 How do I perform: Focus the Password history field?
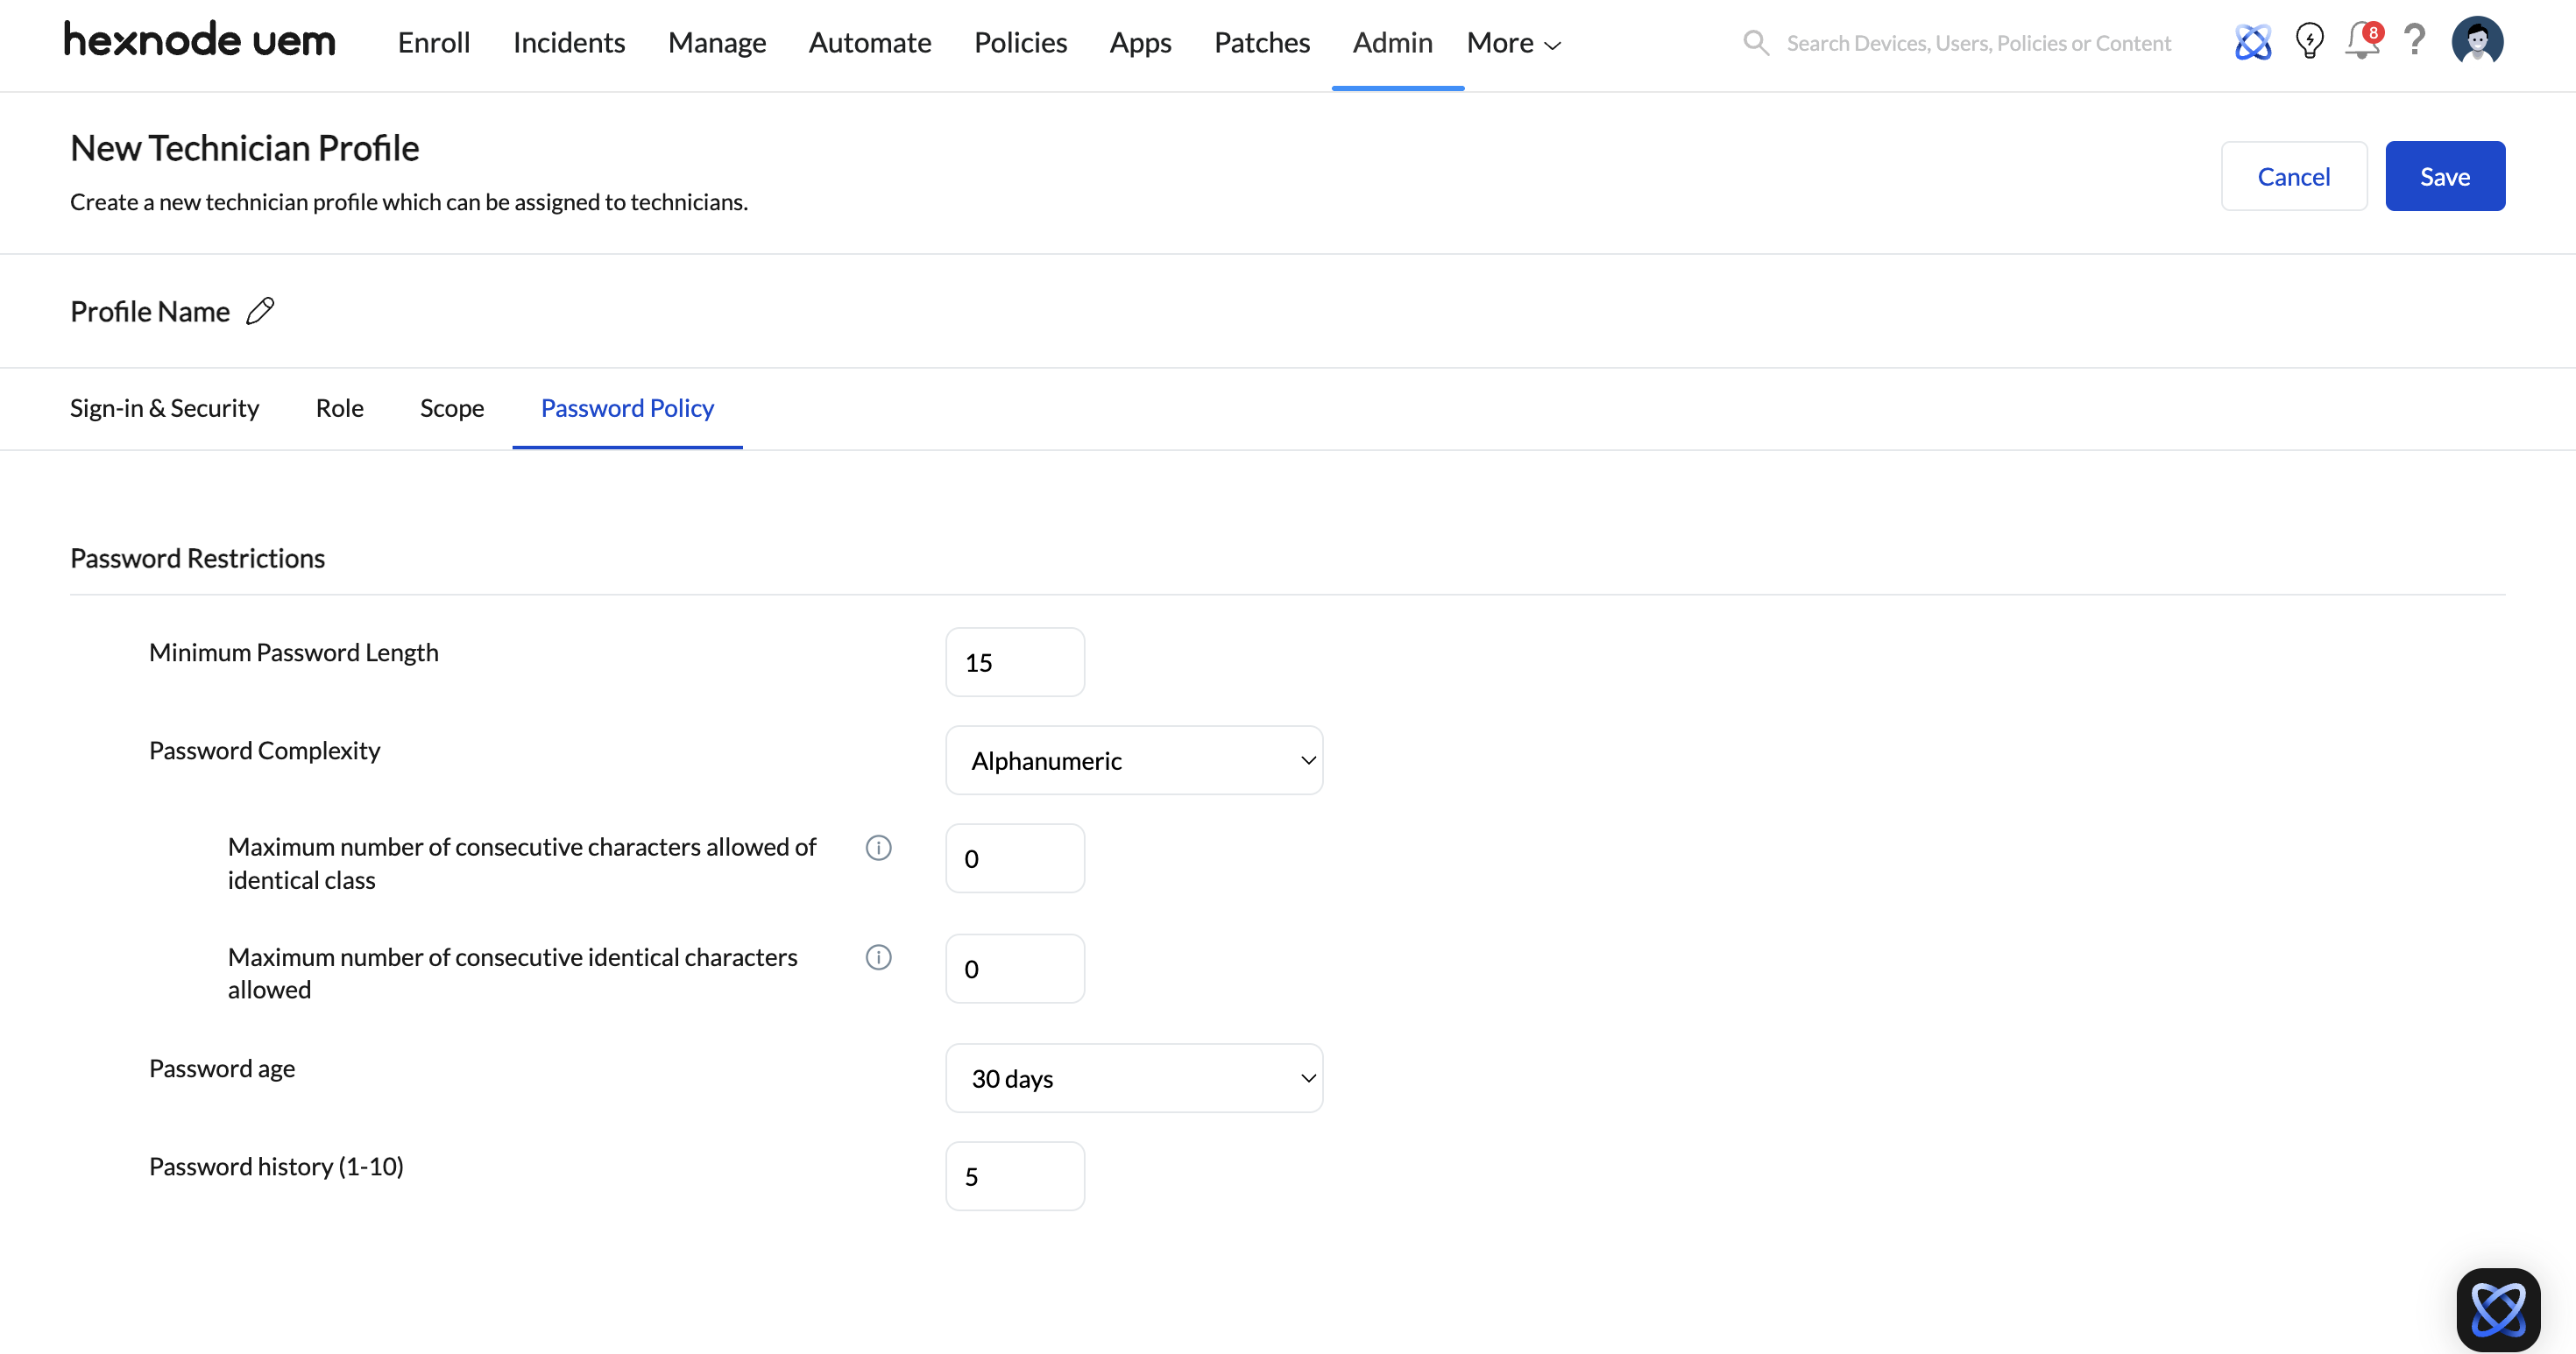pyautogui.click(x=1015, y=1176)
